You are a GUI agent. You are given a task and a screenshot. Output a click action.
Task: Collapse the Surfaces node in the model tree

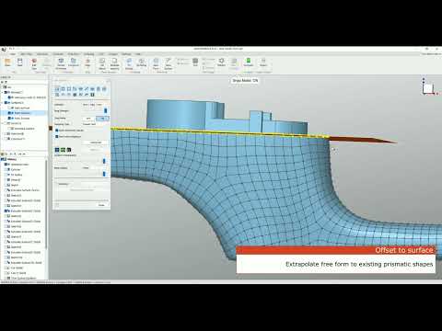[2, 103]
